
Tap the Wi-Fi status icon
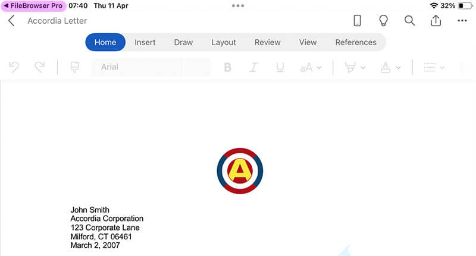[434, 5]
